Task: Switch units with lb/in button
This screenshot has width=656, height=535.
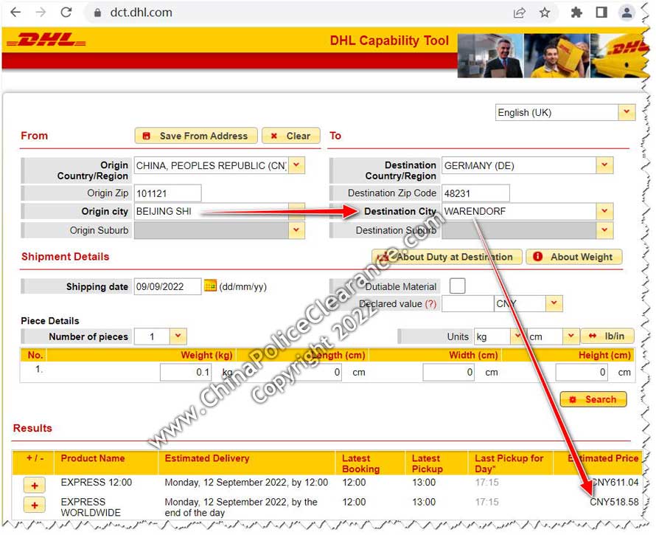Action: click(x=607, y=336)
